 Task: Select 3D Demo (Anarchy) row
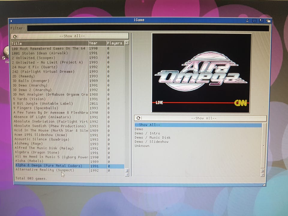coord(69,85)
